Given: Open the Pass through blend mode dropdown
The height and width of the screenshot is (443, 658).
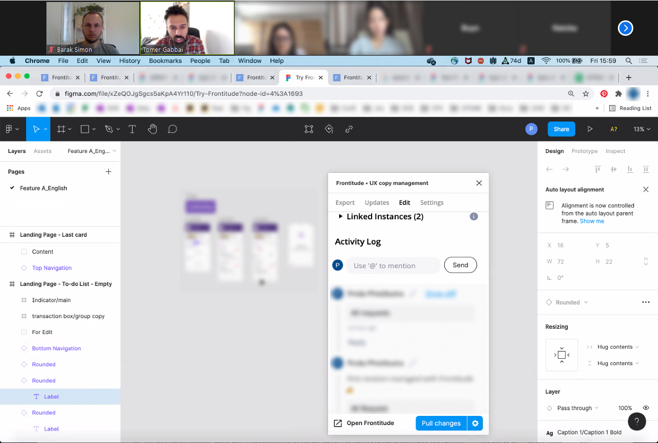Looking at the screenshot, I should [x=578, y=408].
